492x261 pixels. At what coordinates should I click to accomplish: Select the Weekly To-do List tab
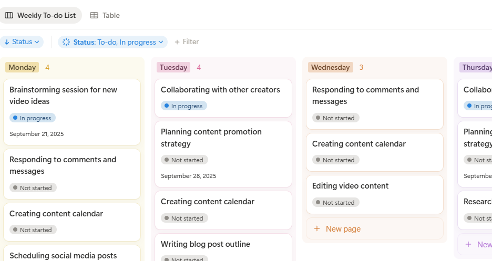pyautogui.click(x=41, y=15)
